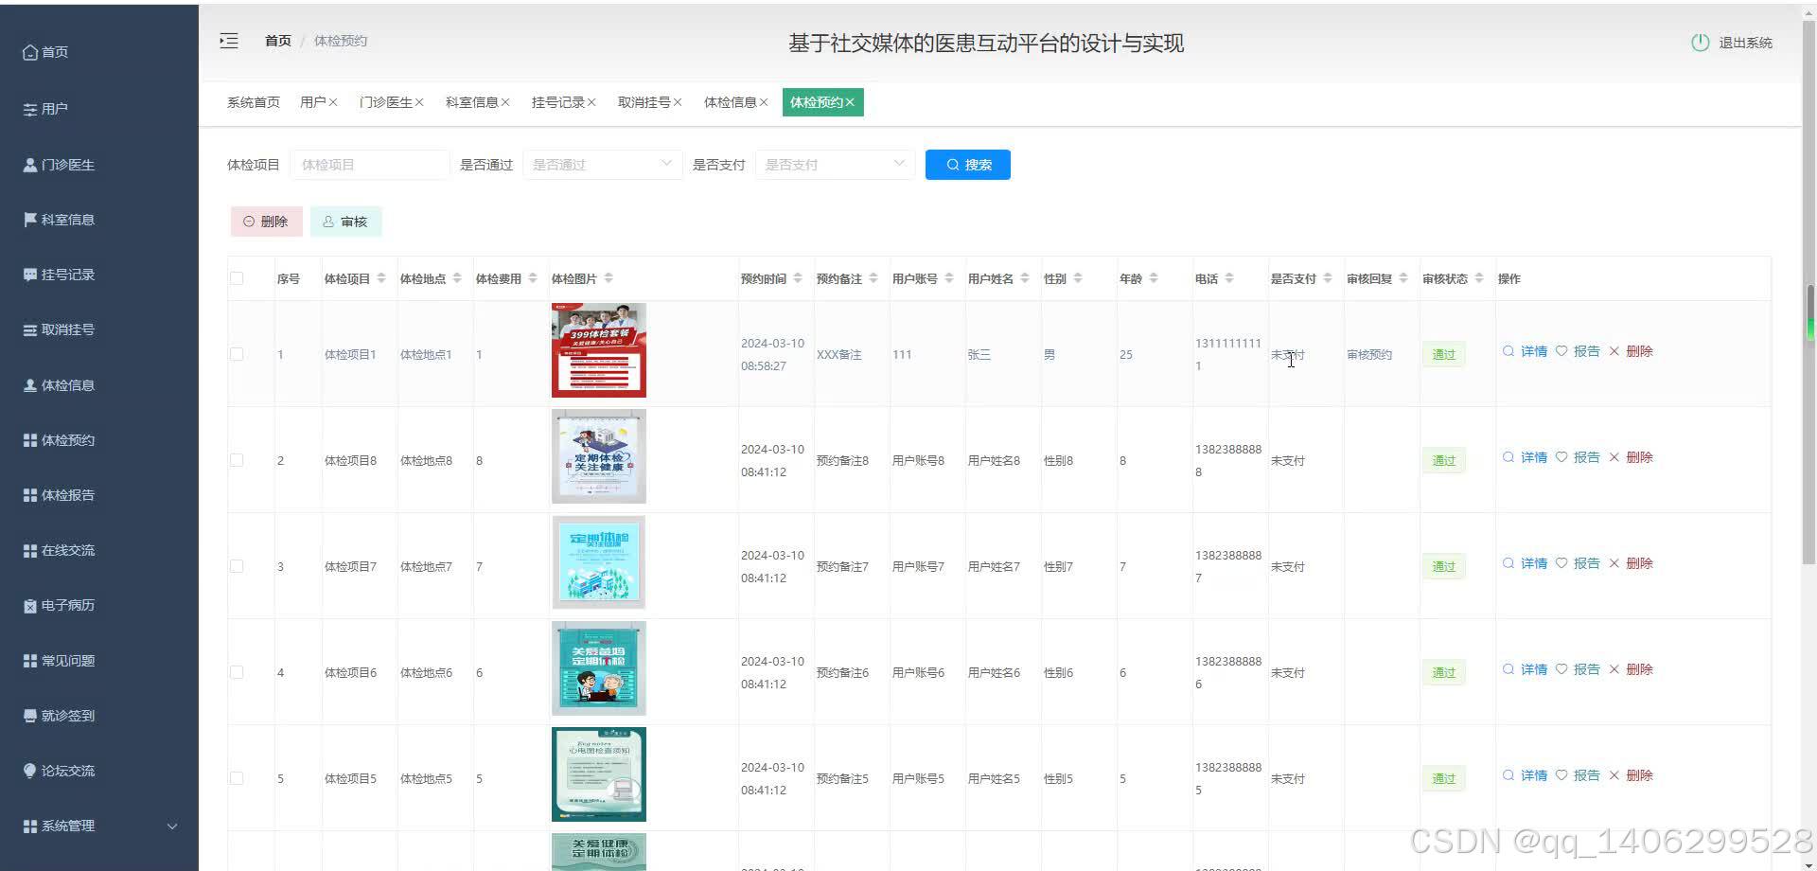Check the checkbox for row 体检项目6
This screenshot has width=1817, height=871.
tap(237, 672)
